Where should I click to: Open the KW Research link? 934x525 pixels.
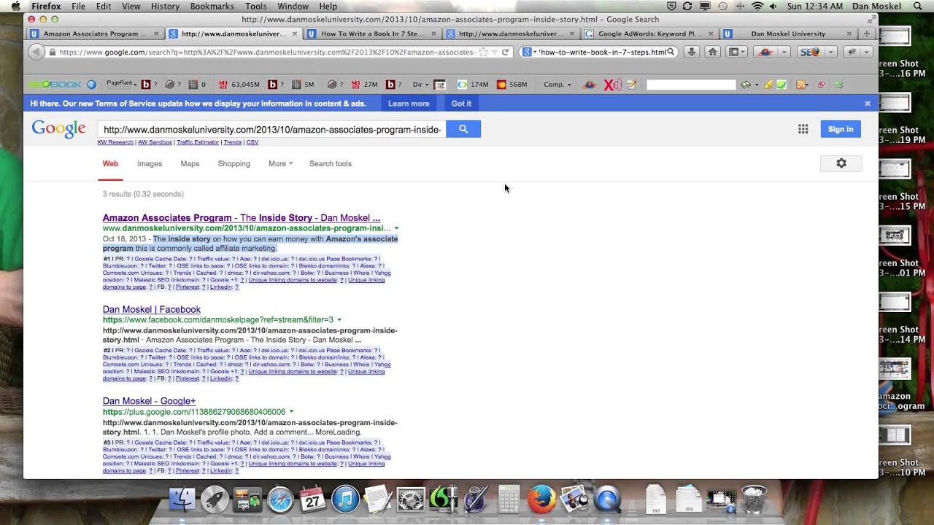(115, 142)
